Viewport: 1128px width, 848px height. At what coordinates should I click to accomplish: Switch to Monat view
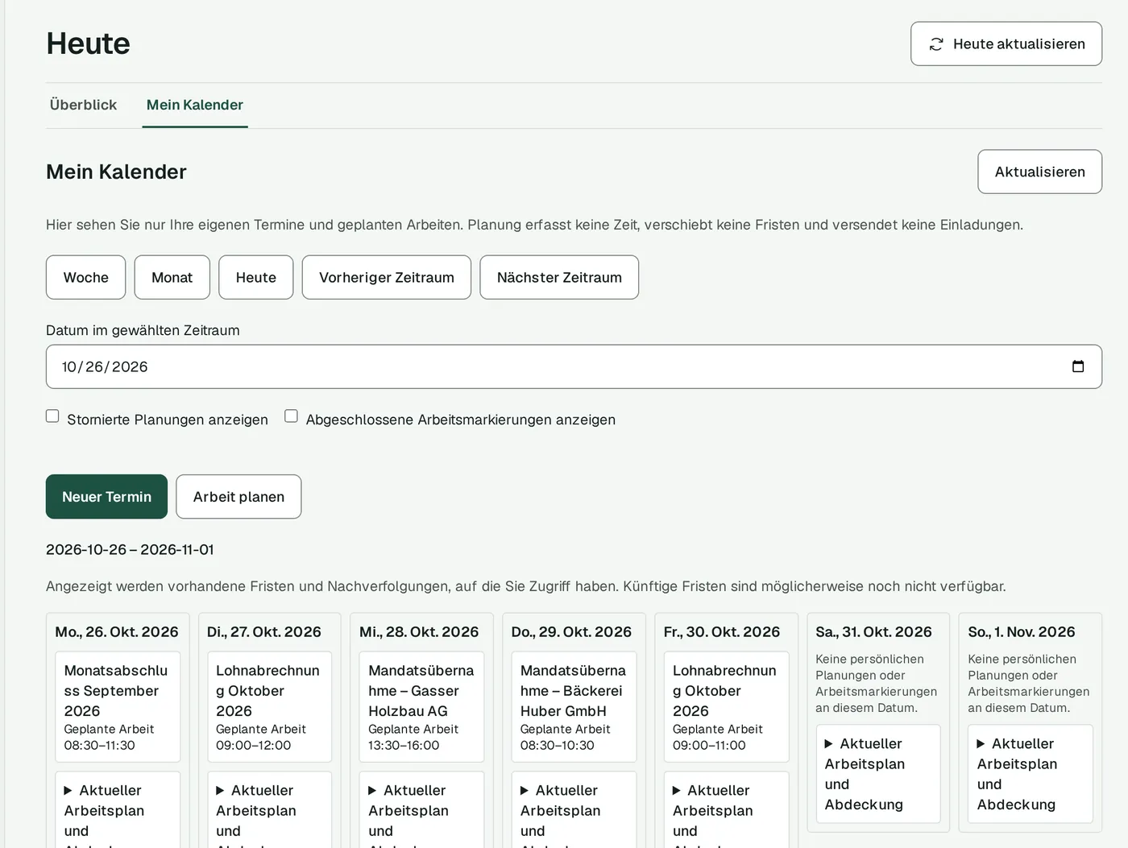pyautogui.click(x=172, y=277)
